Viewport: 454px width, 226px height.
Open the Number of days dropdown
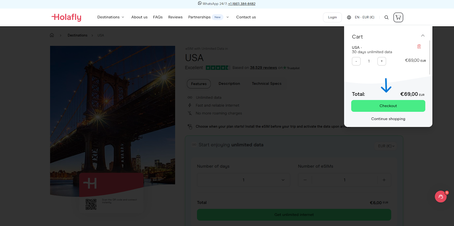pyautogui.click(x=243, y=180)
